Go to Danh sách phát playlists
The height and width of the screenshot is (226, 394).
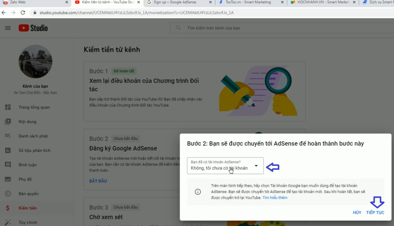coord(33,136)
